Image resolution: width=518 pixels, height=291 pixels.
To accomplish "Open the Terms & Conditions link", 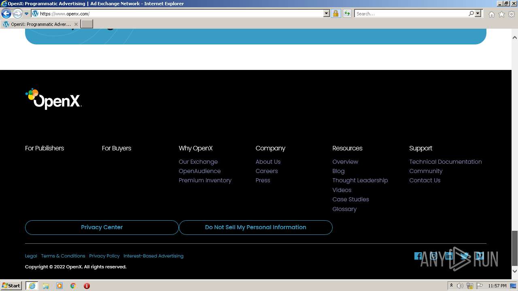I will tap(63, 256).
